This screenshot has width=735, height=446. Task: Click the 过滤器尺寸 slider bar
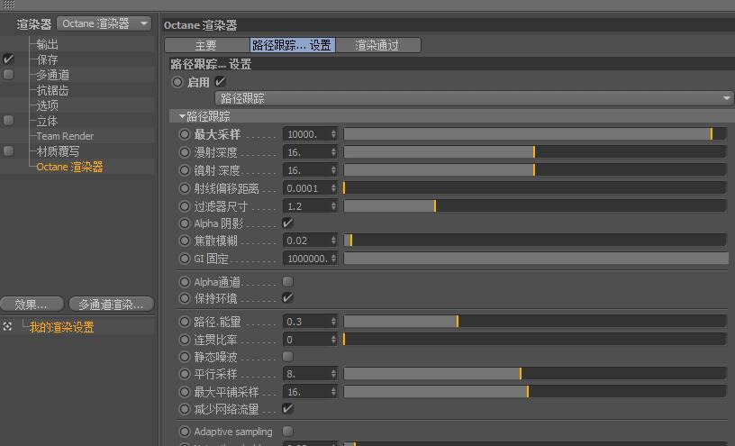coord(535,206)
